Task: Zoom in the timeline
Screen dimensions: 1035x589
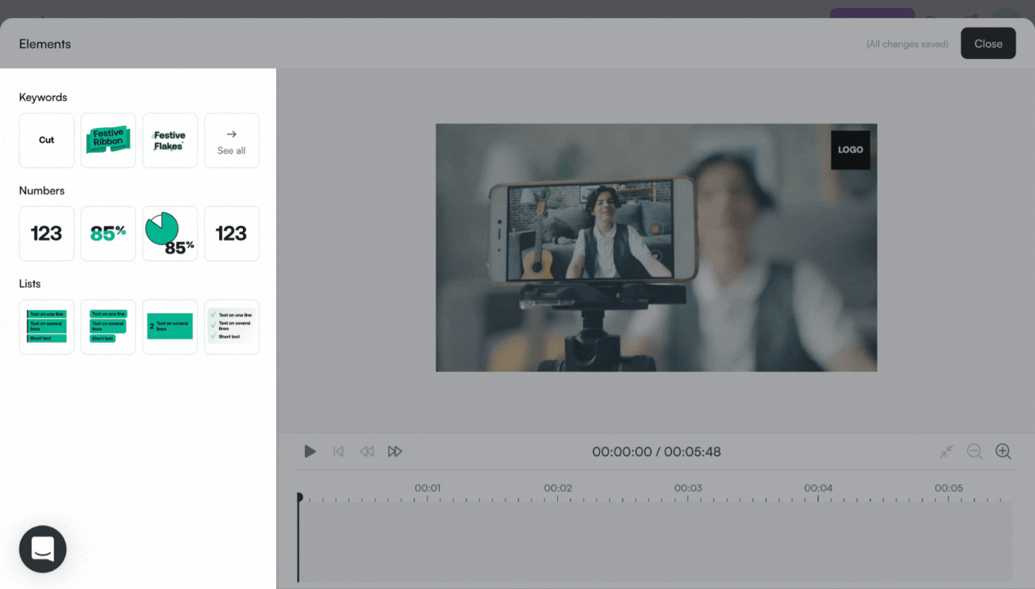Action: [1003, 451]
